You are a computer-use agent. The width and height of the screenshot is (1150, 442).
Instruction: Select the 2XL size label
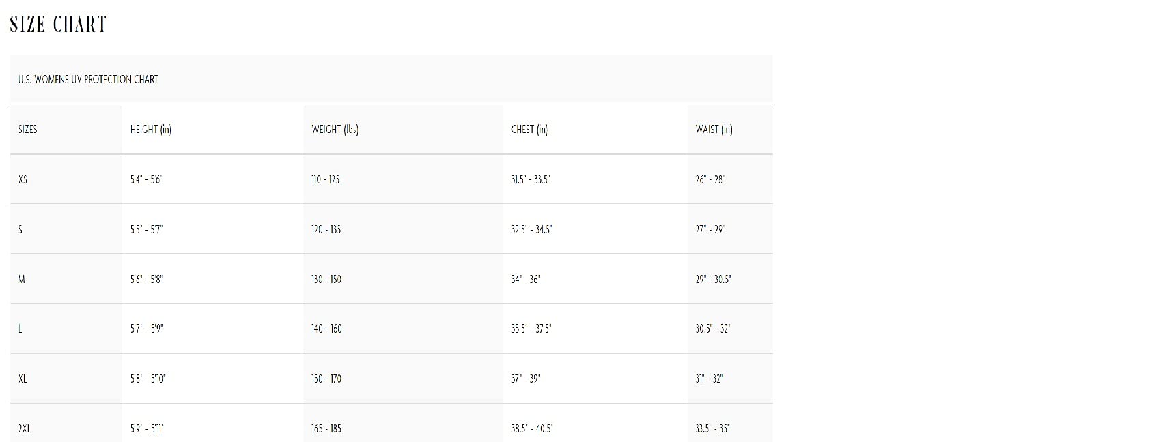coord(25,428)
